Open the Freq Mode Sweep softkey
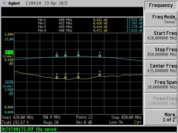 pyautogui.click(x=161, y=19)
